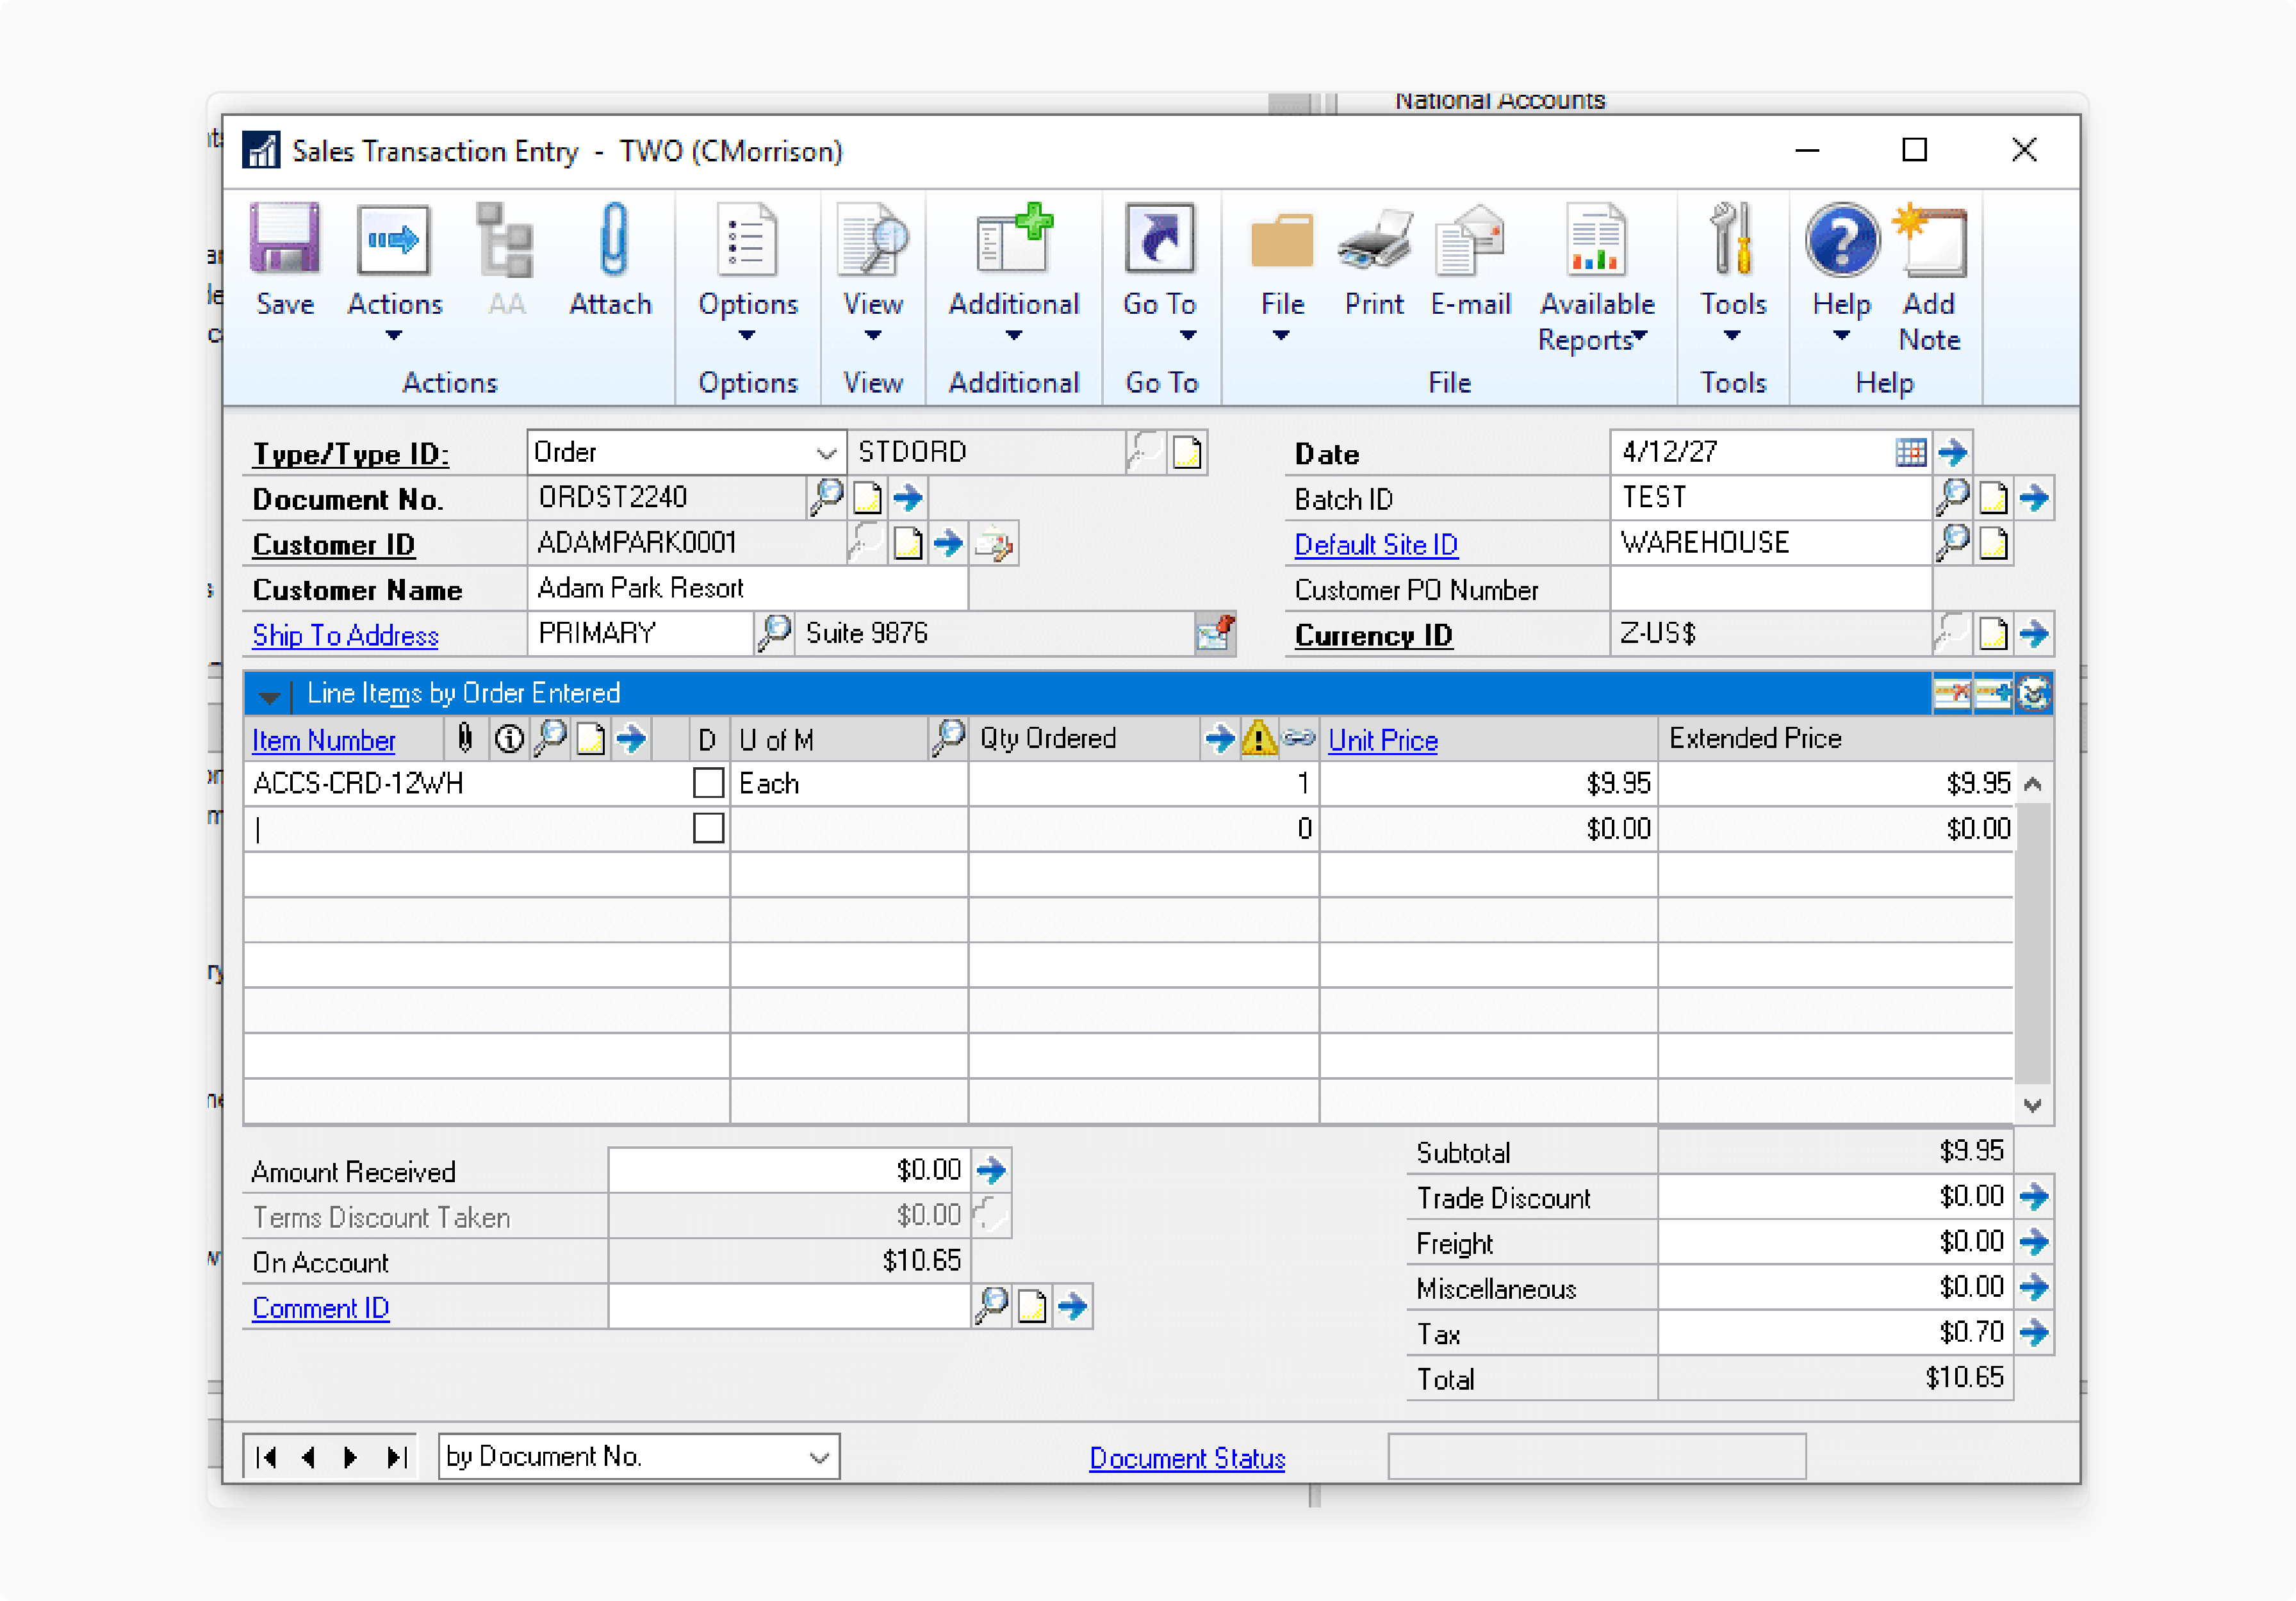Image resolution: width=2296 pixels, height=1601 pixels.
Task: Click the Save floppy disk icon
Action: pyautogui.click(x=284, y=238)
